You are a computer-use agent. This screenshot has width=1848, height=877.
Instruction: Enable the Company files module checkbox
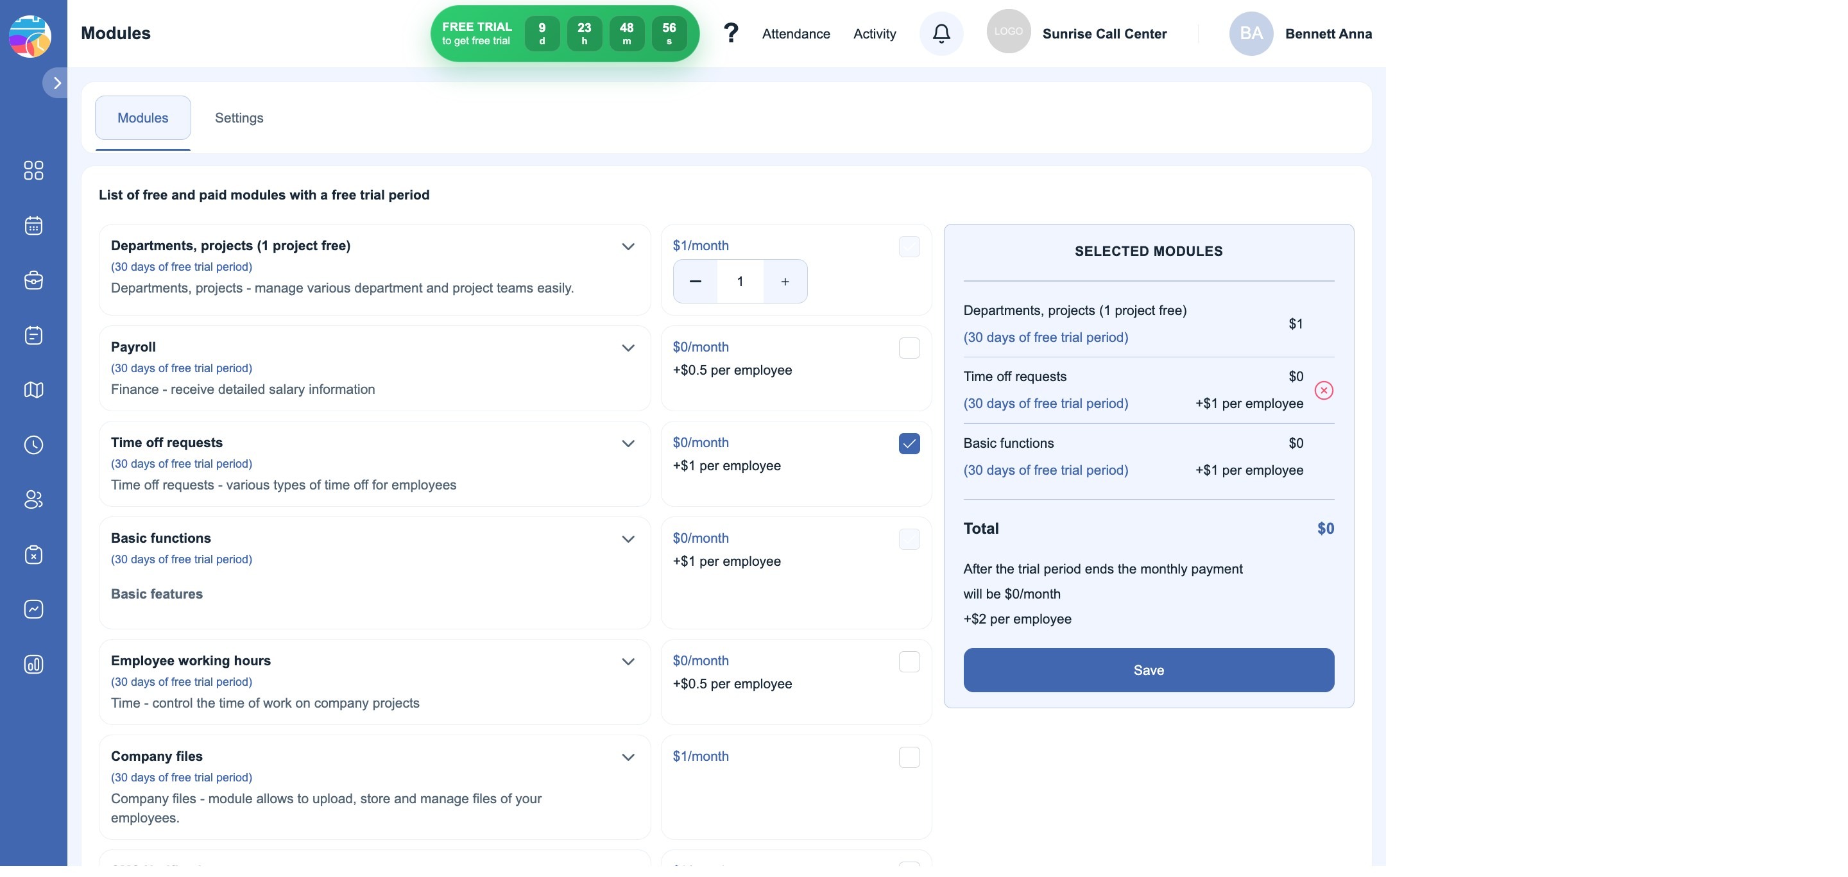(x=910, y=758)
